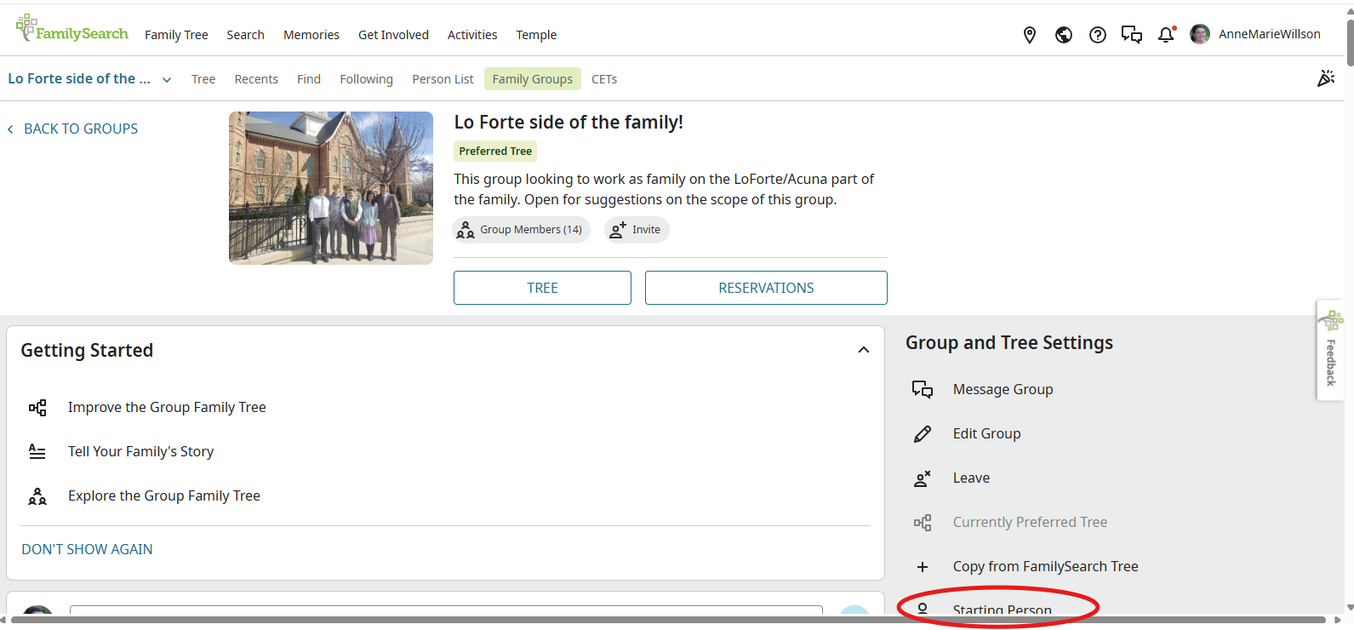Switch to the CETs tab
This screenshot has width=1354, height=630.
tap(604, 79)
